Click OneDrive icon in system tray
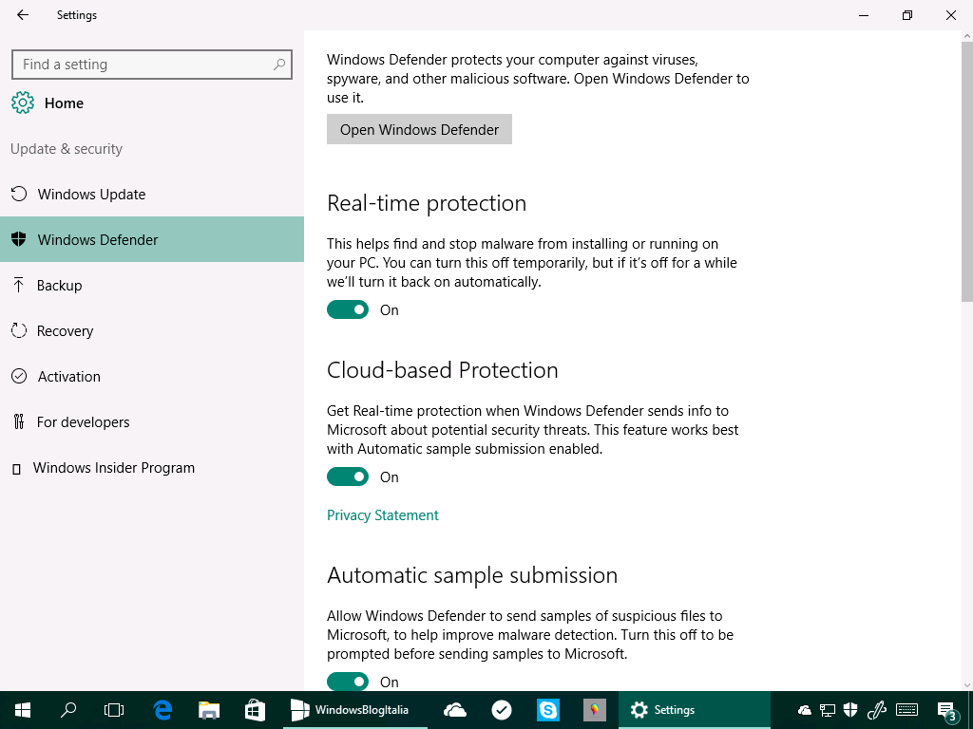973x729 pixels. click(x=805, y=710)
